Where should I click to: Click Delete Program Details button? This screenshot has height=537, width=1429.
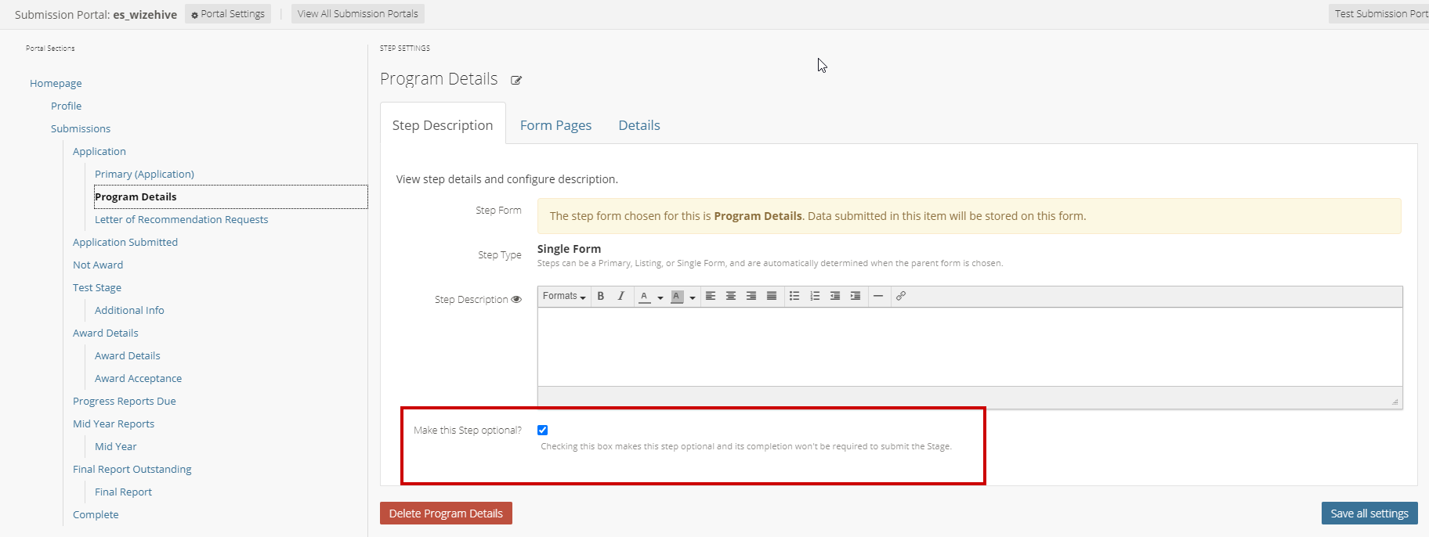pos(446,514)
